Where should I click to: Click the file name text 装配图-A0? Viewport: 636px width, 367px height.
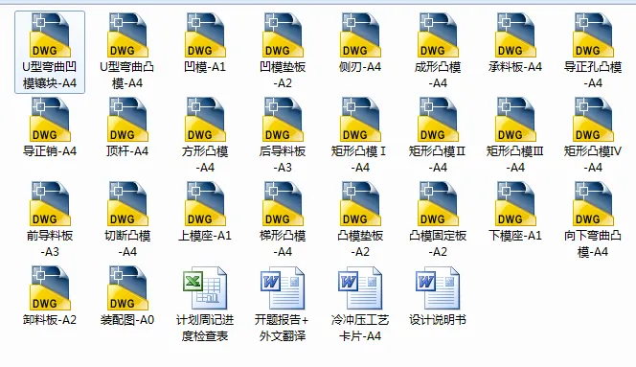pos(127,320)
